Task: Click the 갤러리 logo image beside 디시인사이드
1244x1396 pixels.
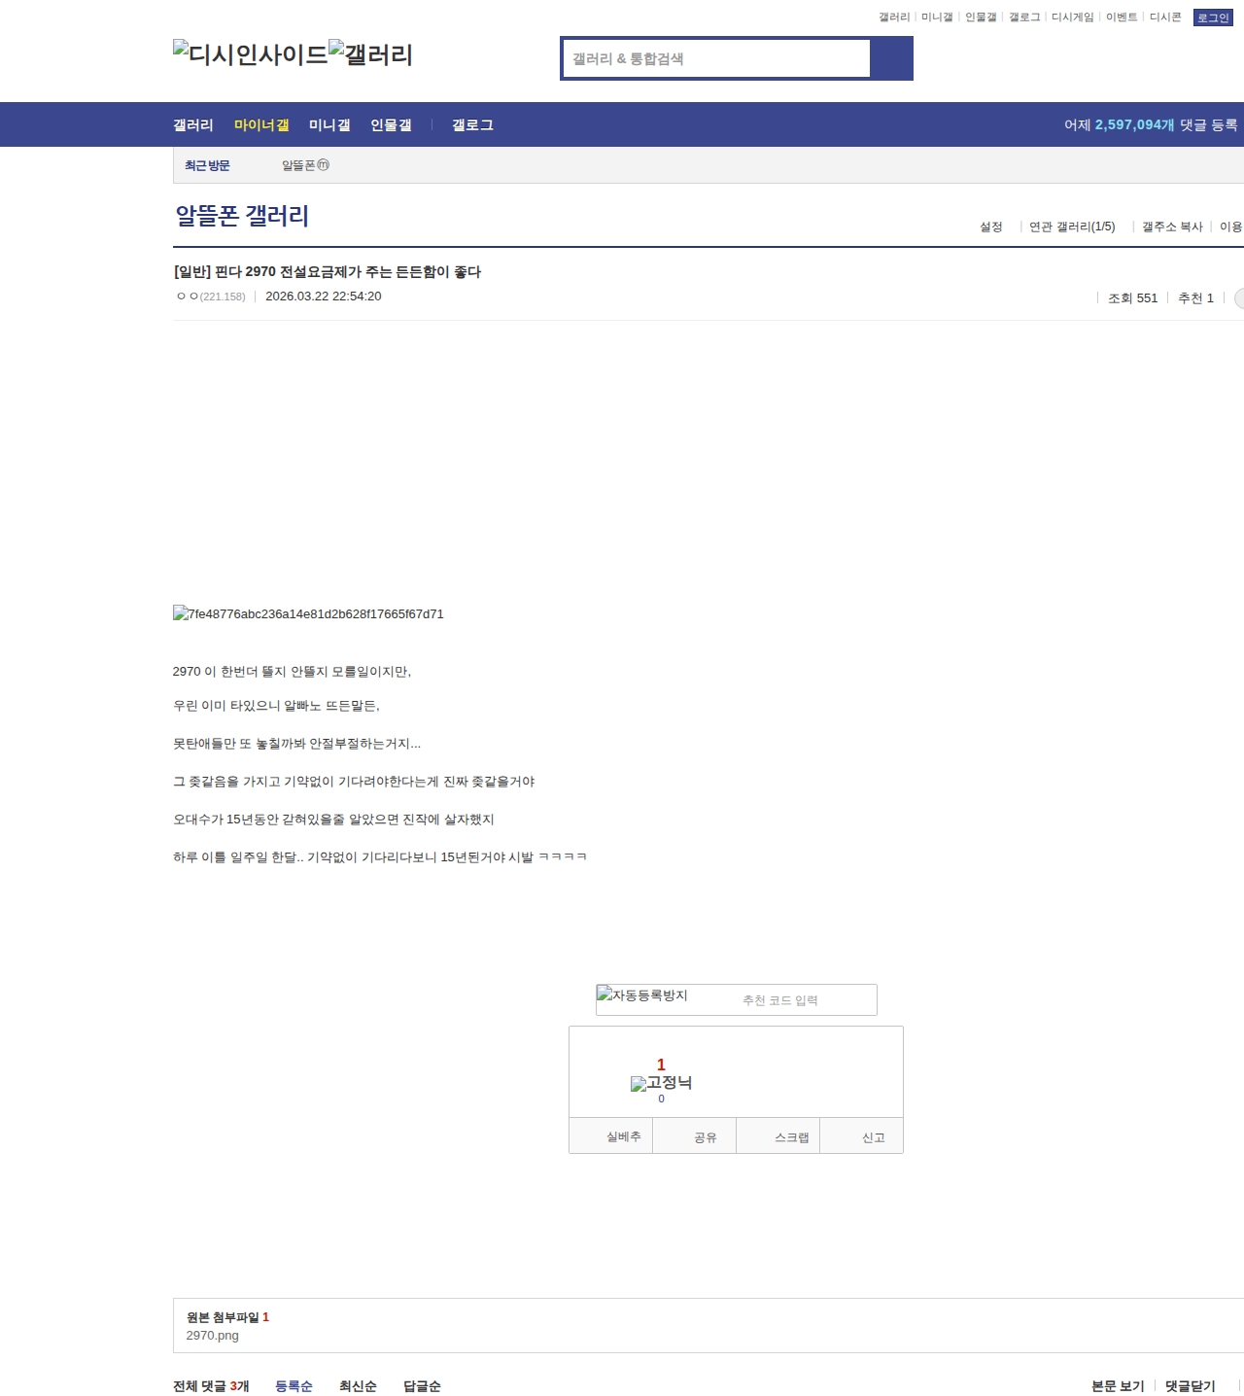Action: (x=371, y=53)
